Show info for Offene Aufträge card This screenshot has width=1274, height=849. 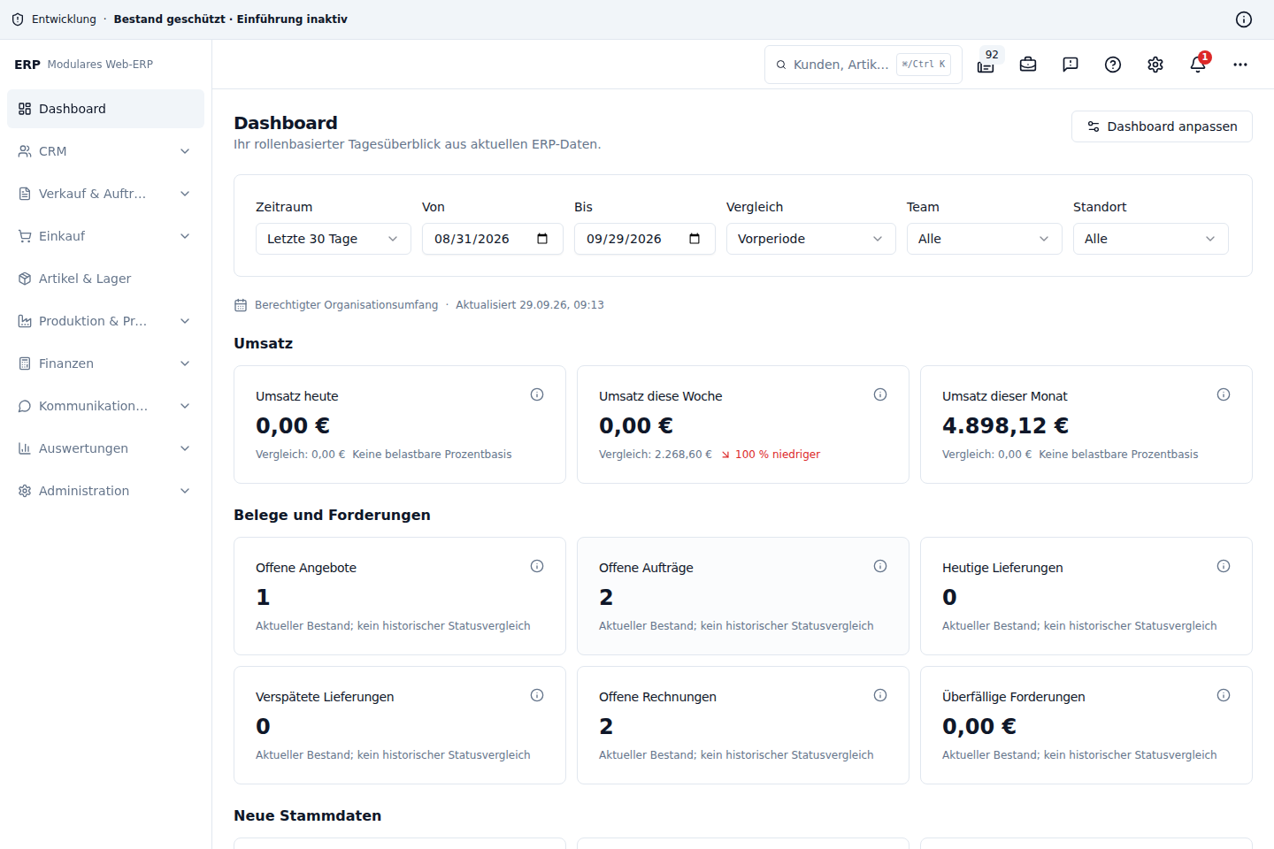(x=880, y=566)
